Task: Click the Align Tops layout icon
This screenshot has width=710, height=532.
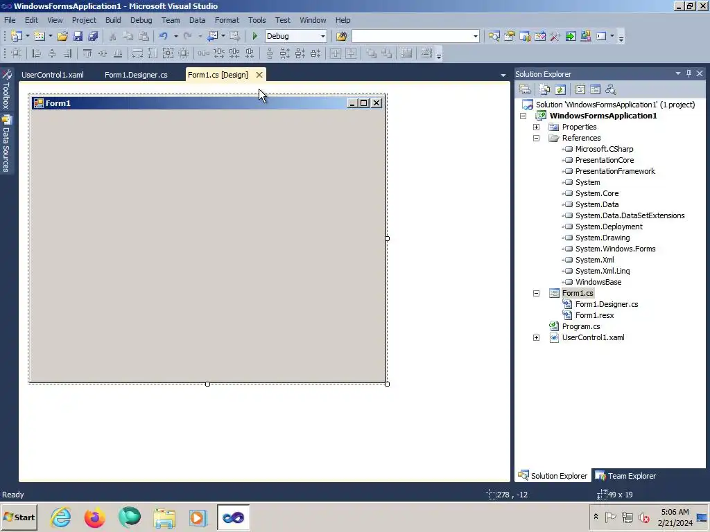Action: point(87,53)
